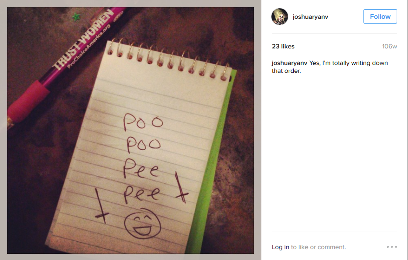Click the 'to like or comment' text
This screenshot has width=408, height=260.
point(319,247)
